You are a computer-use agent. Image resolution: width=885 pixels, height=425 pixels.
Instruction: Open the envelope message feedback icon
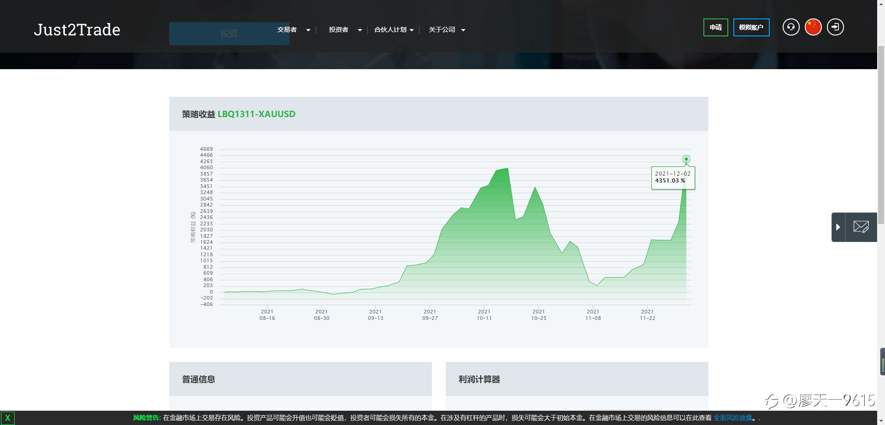tap(861, 227)
